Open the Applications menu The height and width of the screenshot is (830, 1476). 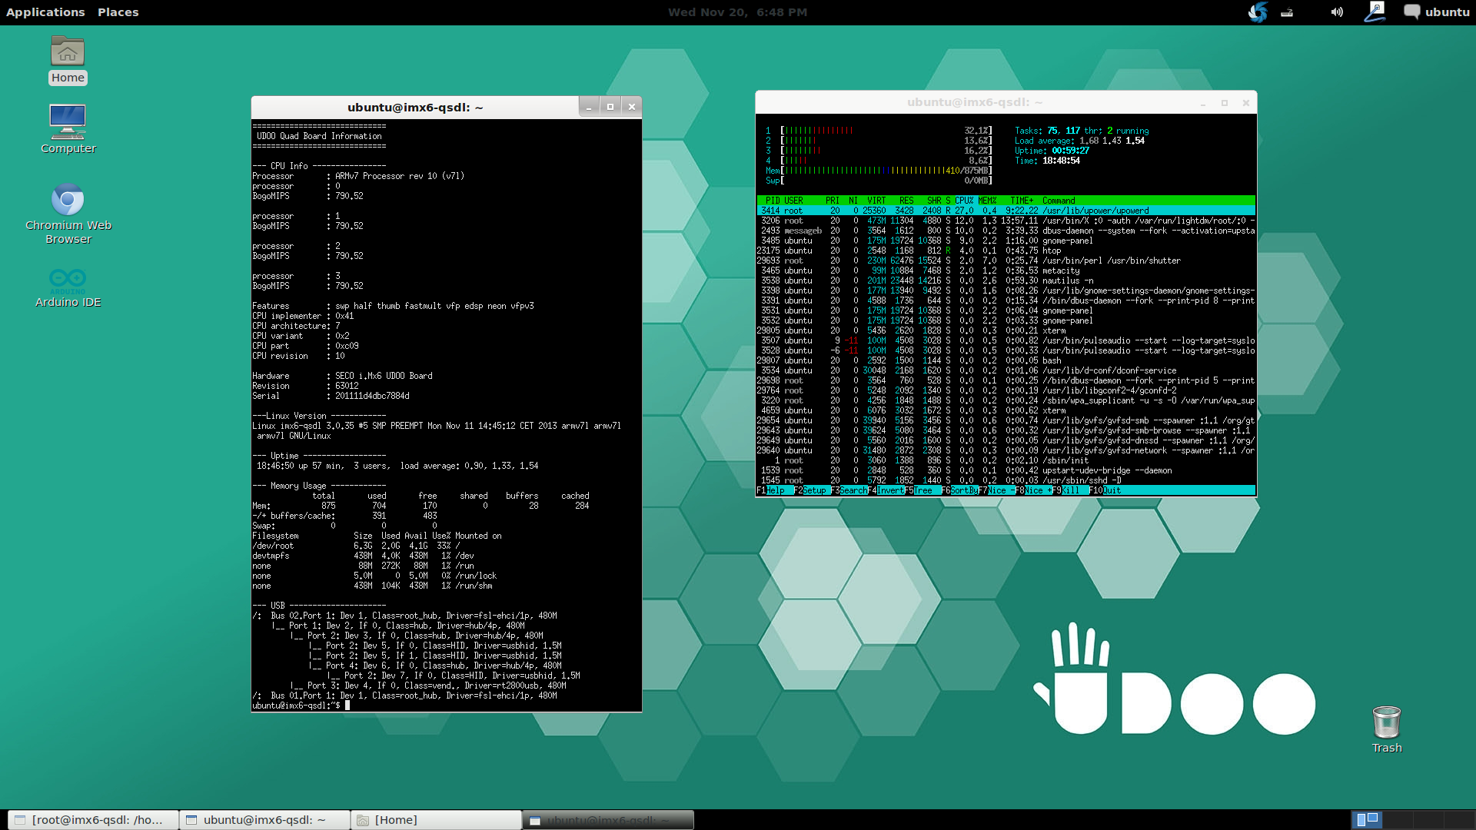point(45,12)
